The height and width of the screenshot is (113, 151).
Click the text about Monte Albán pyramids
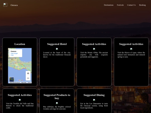pos(94,55)
